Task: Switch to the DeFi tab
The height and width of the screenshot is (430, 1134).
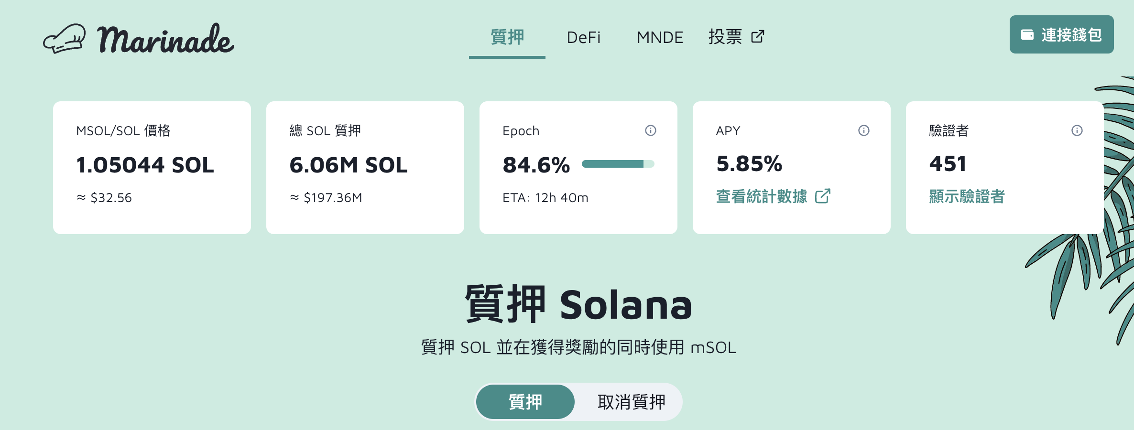Action: [584, 37]
